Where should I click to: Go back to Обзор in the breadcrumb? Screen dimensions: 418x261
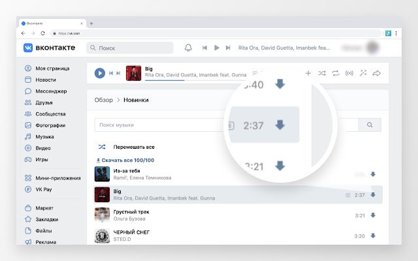[x=103, y=100]
